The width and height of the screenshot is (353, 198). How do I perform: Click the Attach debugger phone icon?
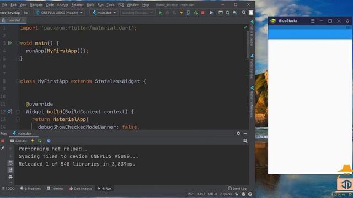coord(188,13)
